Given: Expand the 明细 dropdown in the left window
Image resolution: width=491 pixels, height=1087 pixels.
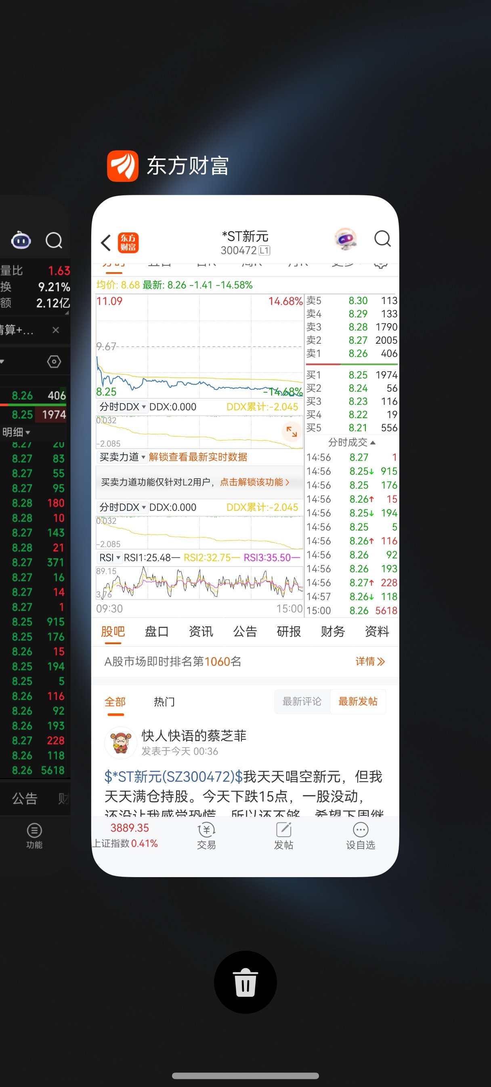Looking at the screenshot, I should (16, 432).
